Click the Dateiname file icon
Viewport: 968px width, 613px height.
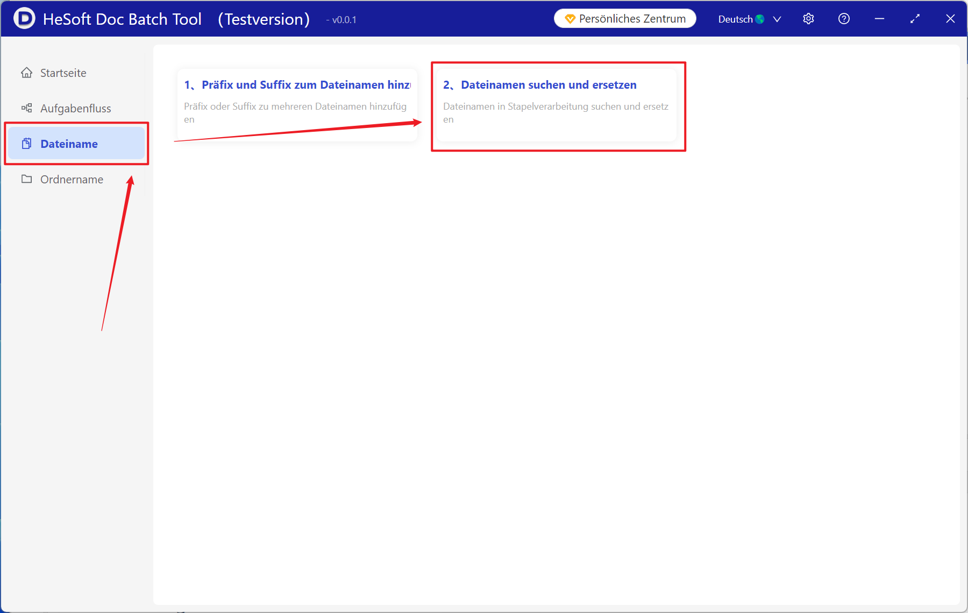click(x=26, y=144)
